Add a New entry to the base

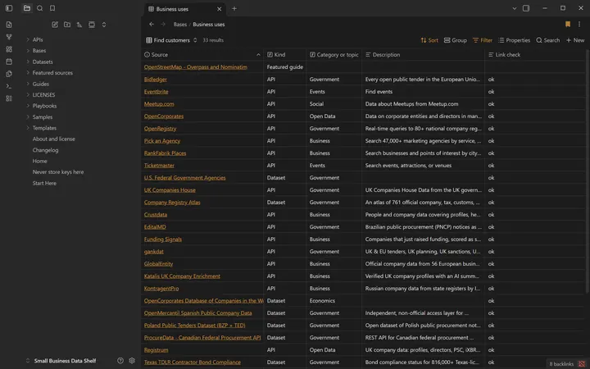click(x=575, y=40)
